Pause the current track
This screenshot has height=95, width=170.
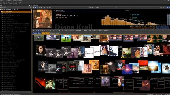tap(37, 8)
